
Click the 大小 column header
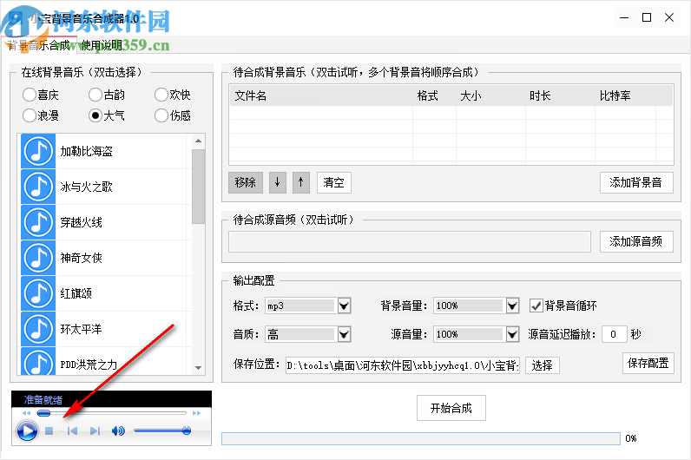click(490, 95)
